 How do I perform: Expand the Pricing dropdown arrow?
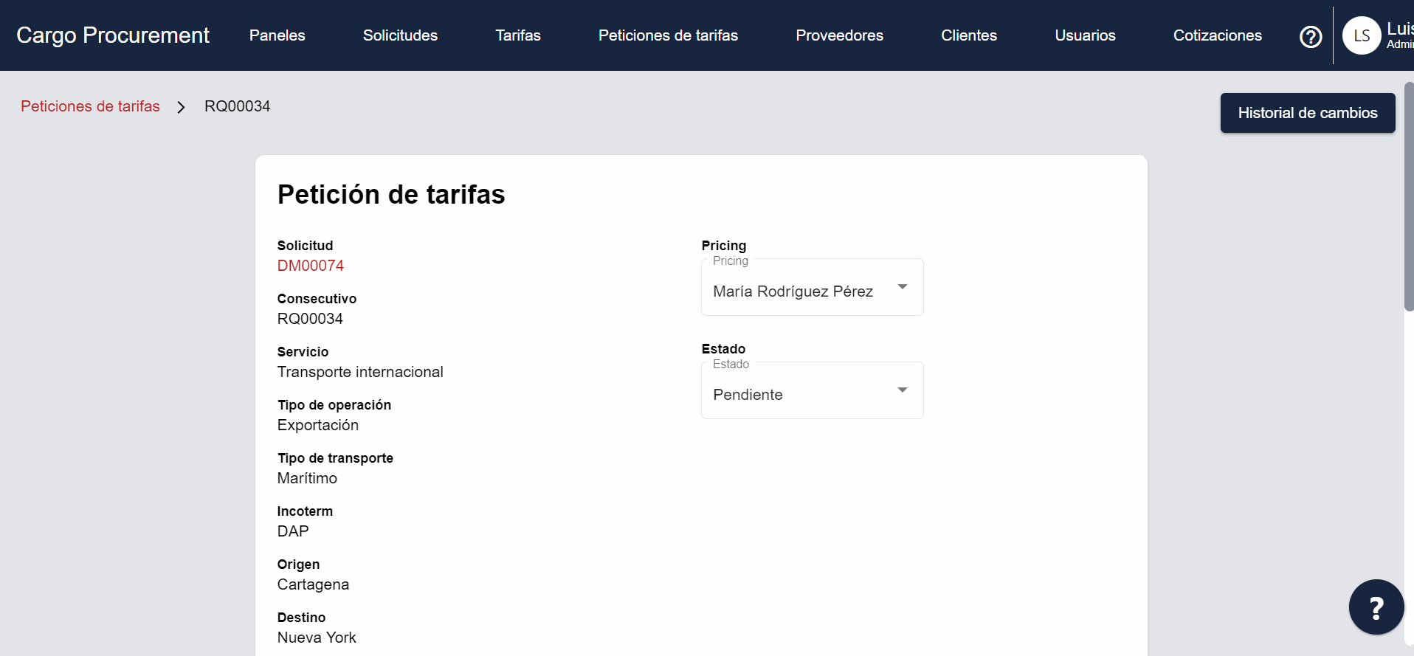[902, 287]
